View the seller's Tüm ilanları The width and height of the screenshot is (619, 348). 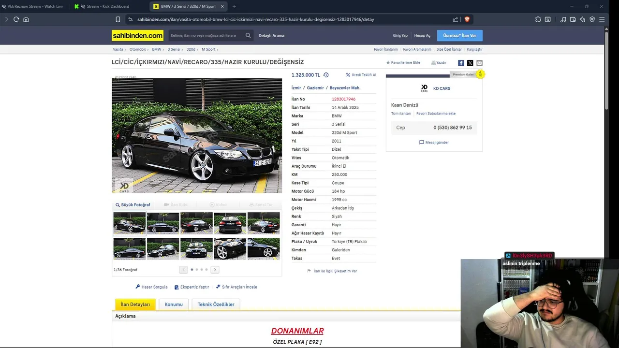click(401, 114)
